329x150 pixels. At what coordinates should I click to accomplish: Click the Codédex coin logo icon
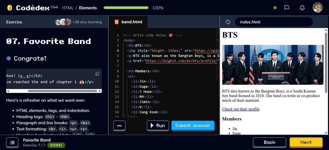(10, 8)
